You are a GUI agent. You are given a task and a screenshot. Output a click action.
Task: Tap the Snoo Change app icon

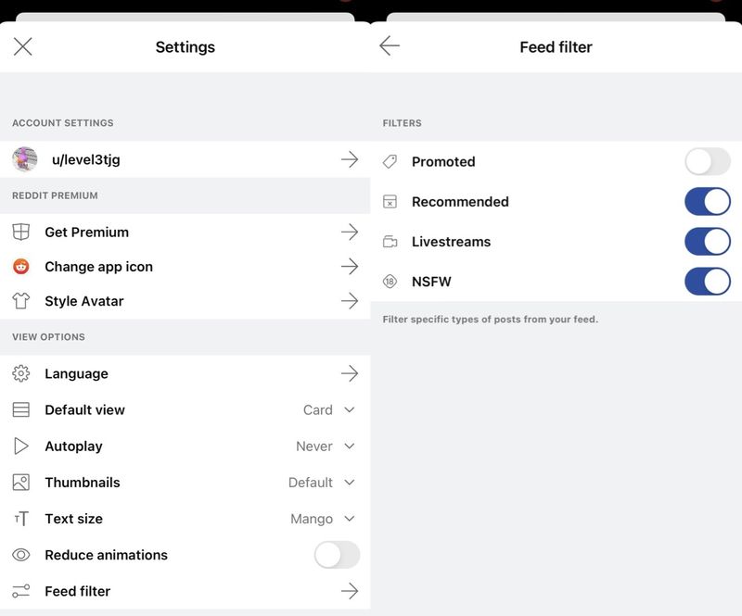20,267
